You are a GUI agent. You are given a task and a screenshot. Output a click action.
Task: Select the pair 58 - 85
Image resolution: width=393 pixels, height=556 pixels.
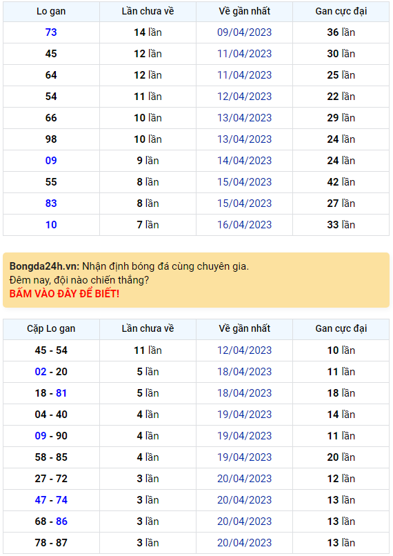click(x=51, y=457)
